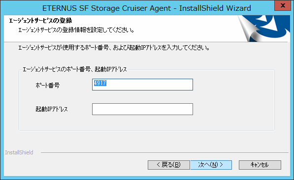
Task: Focus the 起動IPアドレス text box
Action: click(x=142, y=109)
